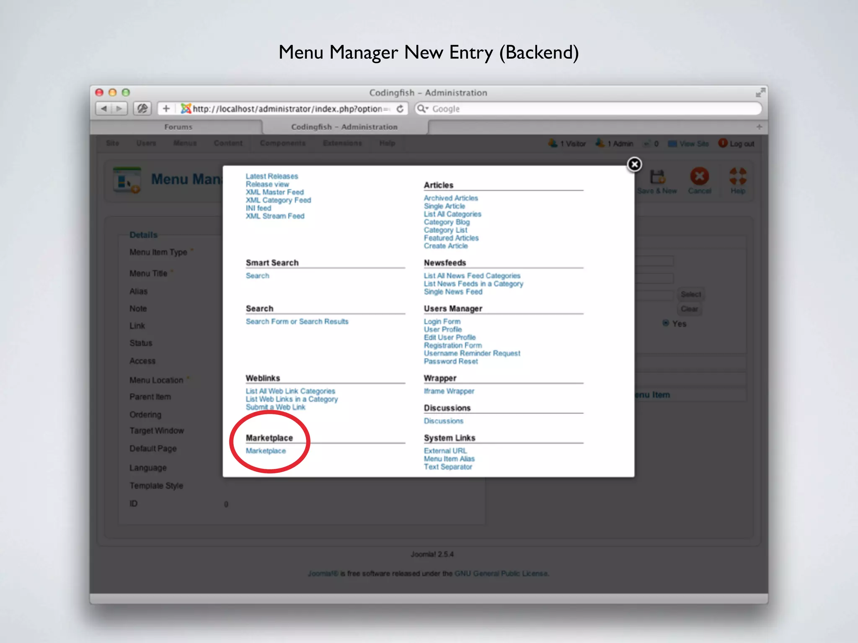Select Single Article type

click(x=445, y=206)
